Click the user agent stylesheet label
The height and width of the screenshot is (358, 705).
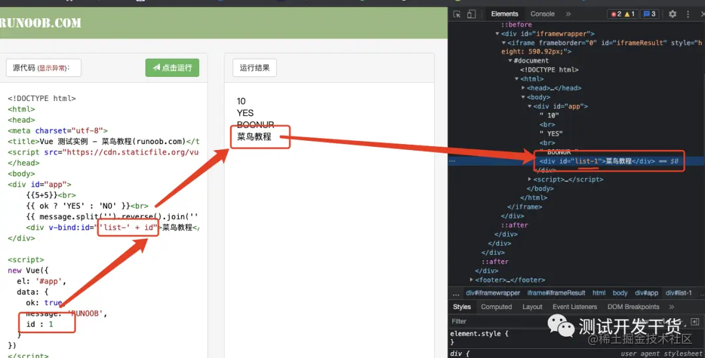661,353
